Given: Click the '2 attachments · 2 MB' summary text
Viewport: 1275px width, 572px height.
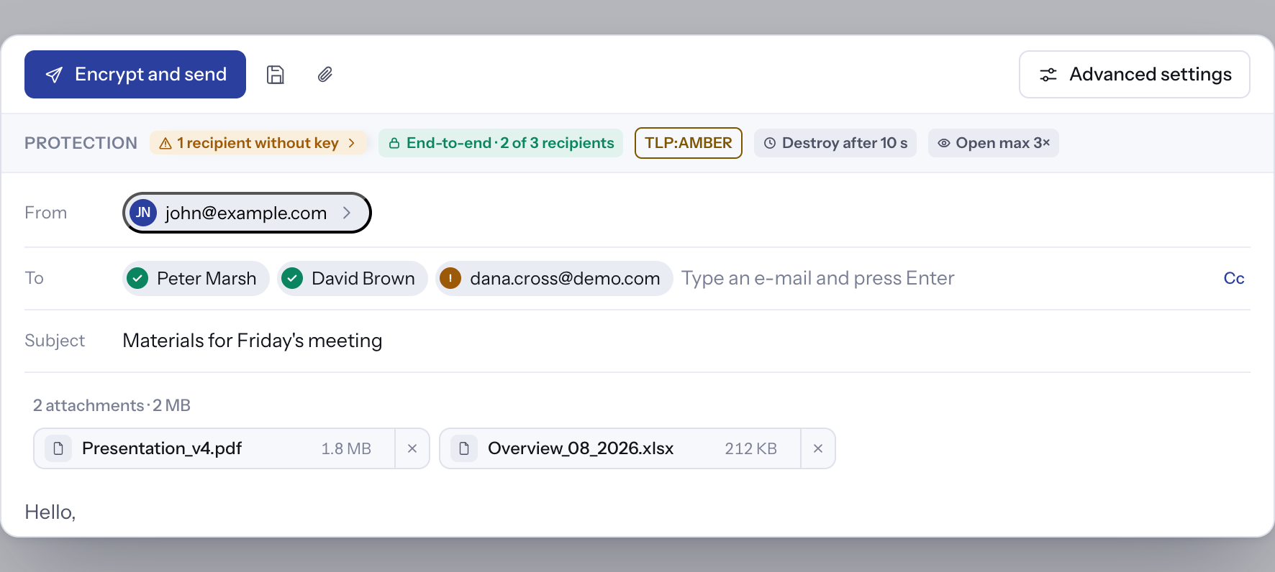Looking at the screenshot, I should [x=112, y=405].
